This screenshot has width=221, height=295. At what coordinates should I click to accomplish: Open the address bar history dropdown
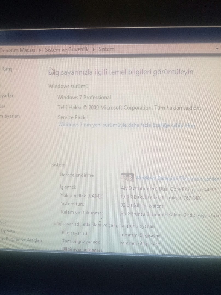click(x=217, y=49)
